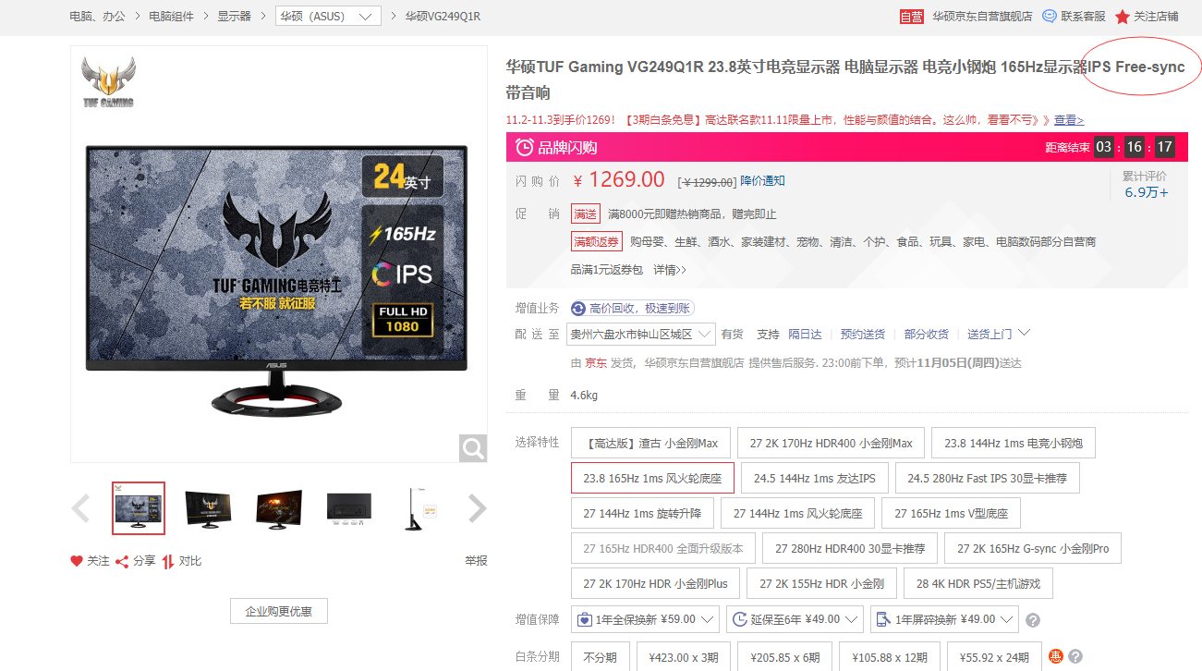1202x671 pixels.
Task: Select 28 4K HDR PS5/主机游戏 variant
Action: click(x=978, y=583)
